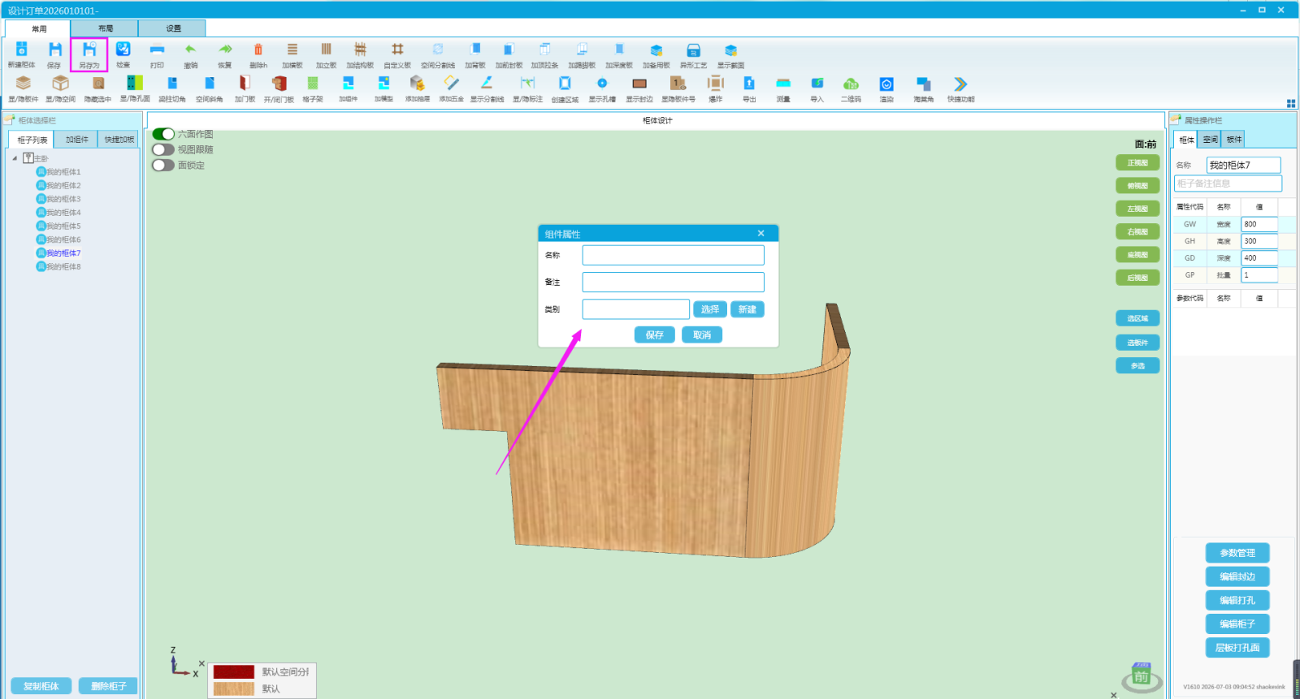
Task: Enable the 视图跟随 toggle
Action: (x=163, y=149)
